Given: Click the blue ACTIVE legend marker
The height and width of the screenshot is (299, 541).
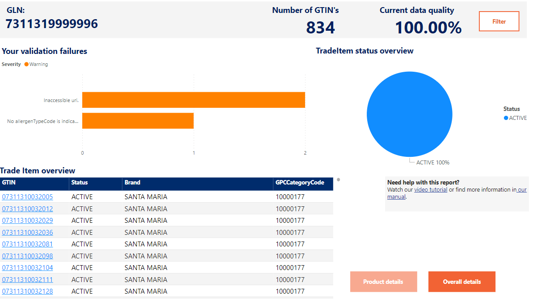Looking at the screenshot, I should pos(506,118).
